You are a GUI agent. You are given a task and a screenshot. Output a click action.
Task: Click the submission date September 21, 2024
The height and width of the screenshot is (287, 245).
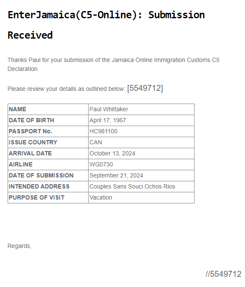coord(116,175)
